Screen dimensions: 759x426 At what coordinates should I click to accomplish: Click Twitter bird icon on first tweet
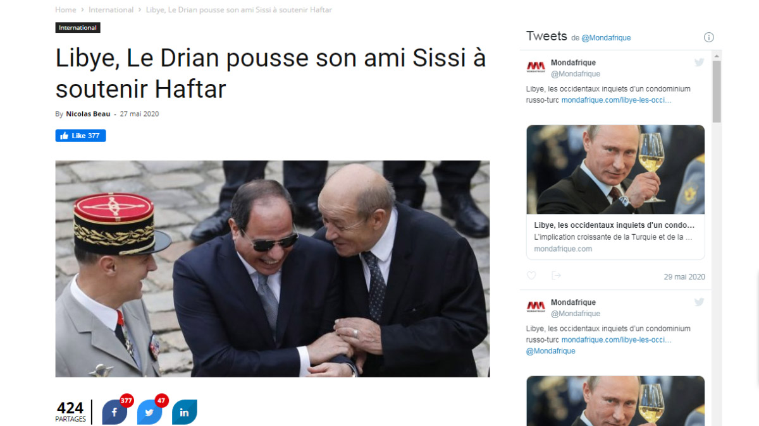pyautogui.click(x=699, y=62)
